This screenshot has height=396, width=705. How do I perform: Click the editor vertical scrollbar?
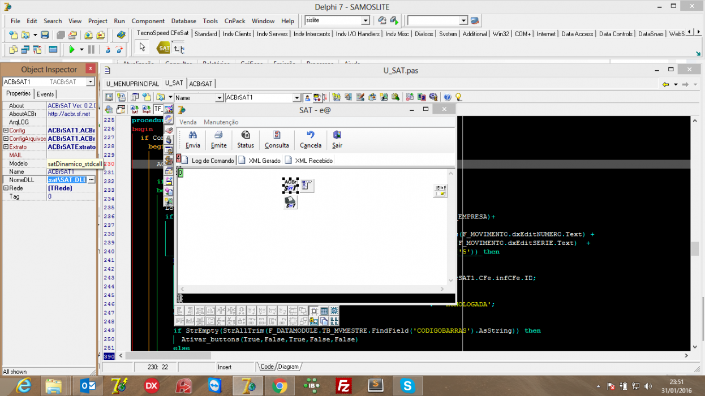pyautogui.click(x=695, y=233)
